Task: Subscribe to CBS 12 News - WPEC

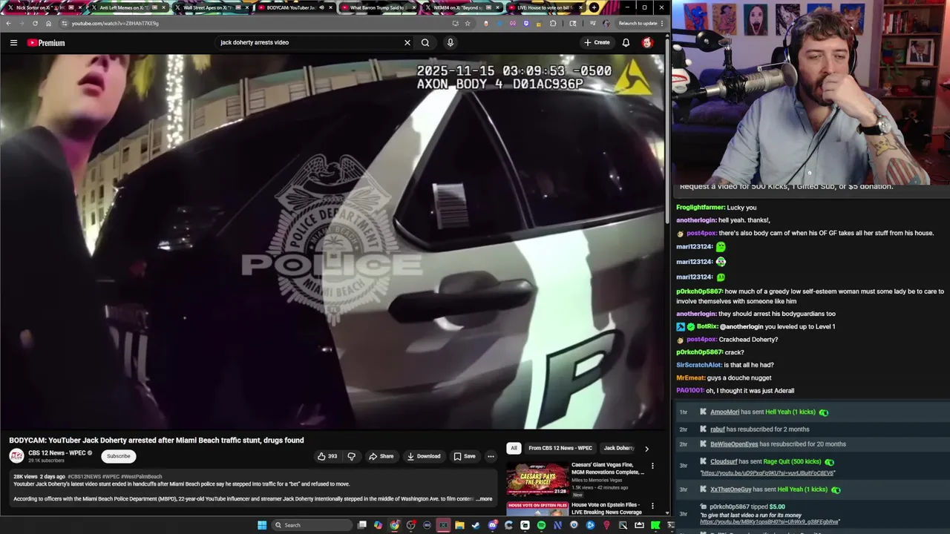Action: click(x=118, y=456)
